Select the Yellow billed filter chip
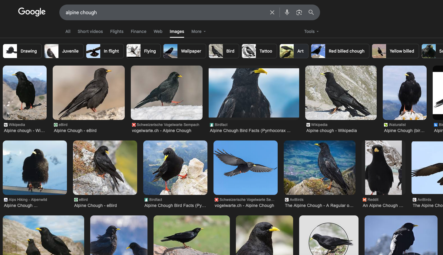This screenshot has width=443, height=255. [x=395, y=51]
